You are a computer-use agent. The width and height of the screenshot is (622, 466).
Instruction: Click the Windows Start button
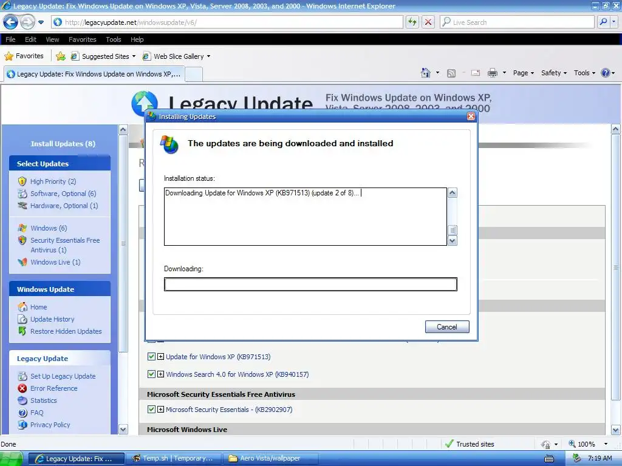point(11,459)
